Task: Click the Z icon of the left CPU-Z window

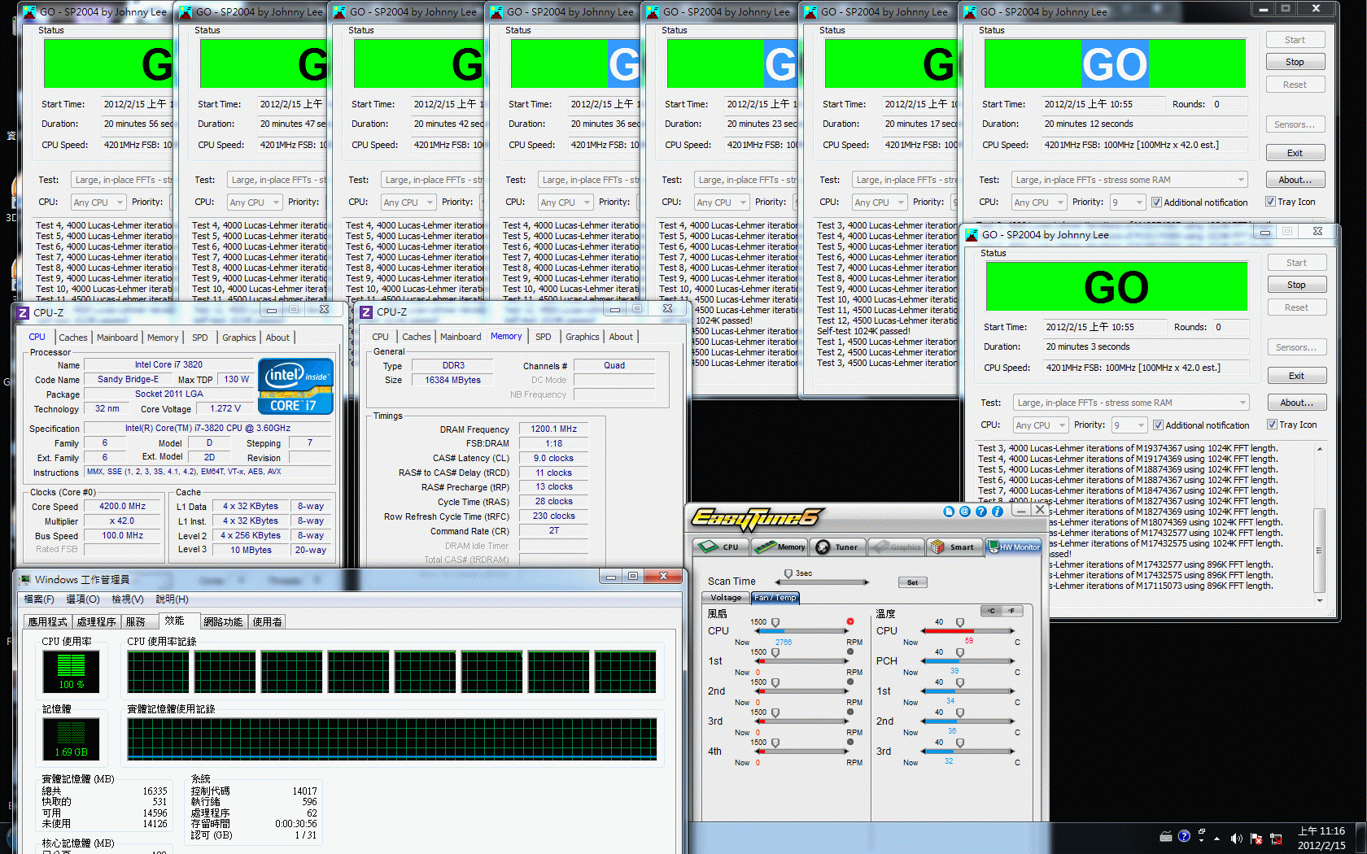Action: coord(23,312)
